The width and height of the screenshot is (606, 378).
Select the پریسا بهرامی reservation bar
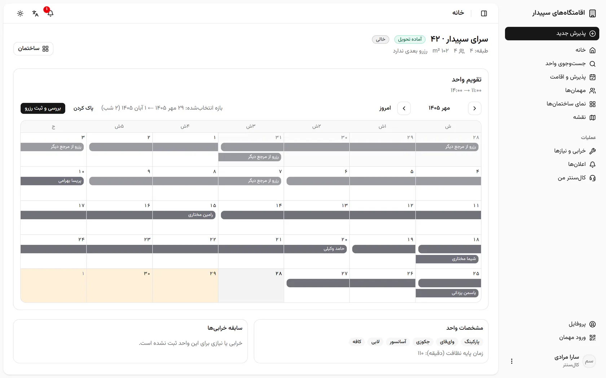[52, 181]
